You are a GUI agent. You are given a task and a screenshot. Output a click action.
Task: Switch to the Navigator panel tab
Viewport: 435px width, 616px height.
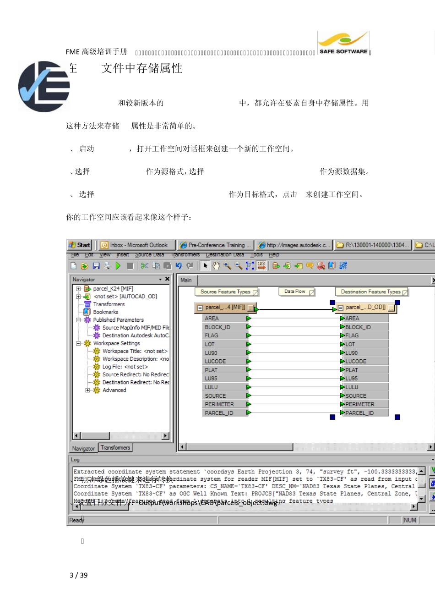(x=83, y=449)
